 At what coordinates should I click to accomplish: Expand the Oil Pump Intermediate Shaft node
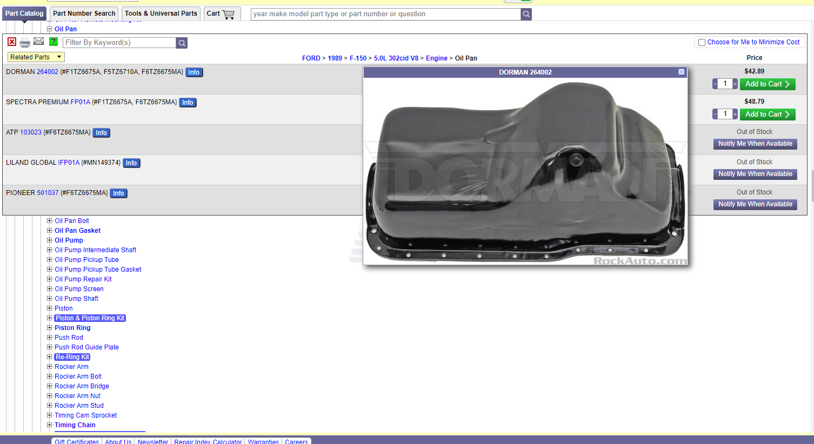coord(50,250)
